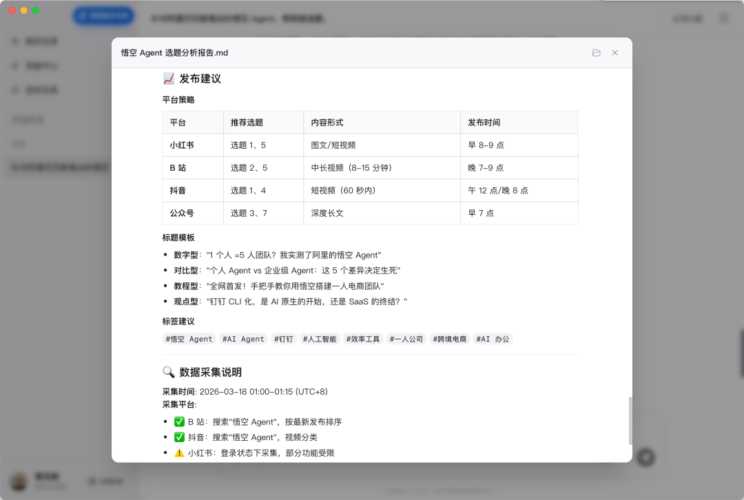This screenshot has width=744, height=500.
Task: Toggle the green checkmark beside B 站
Action: click(x=178, y=421)
